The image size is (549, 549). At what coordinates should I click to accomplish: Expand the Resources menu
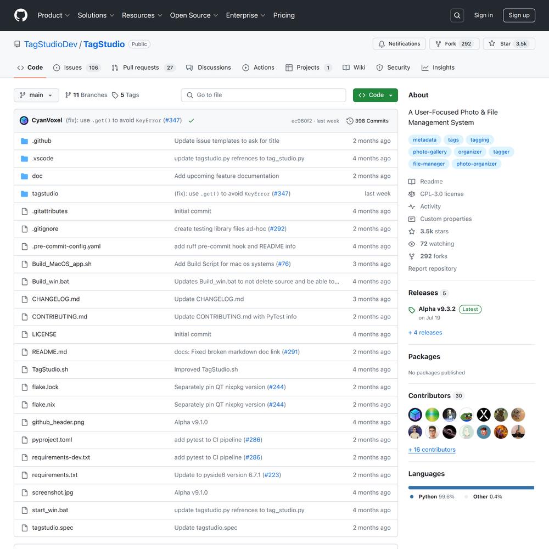[142, 15]
